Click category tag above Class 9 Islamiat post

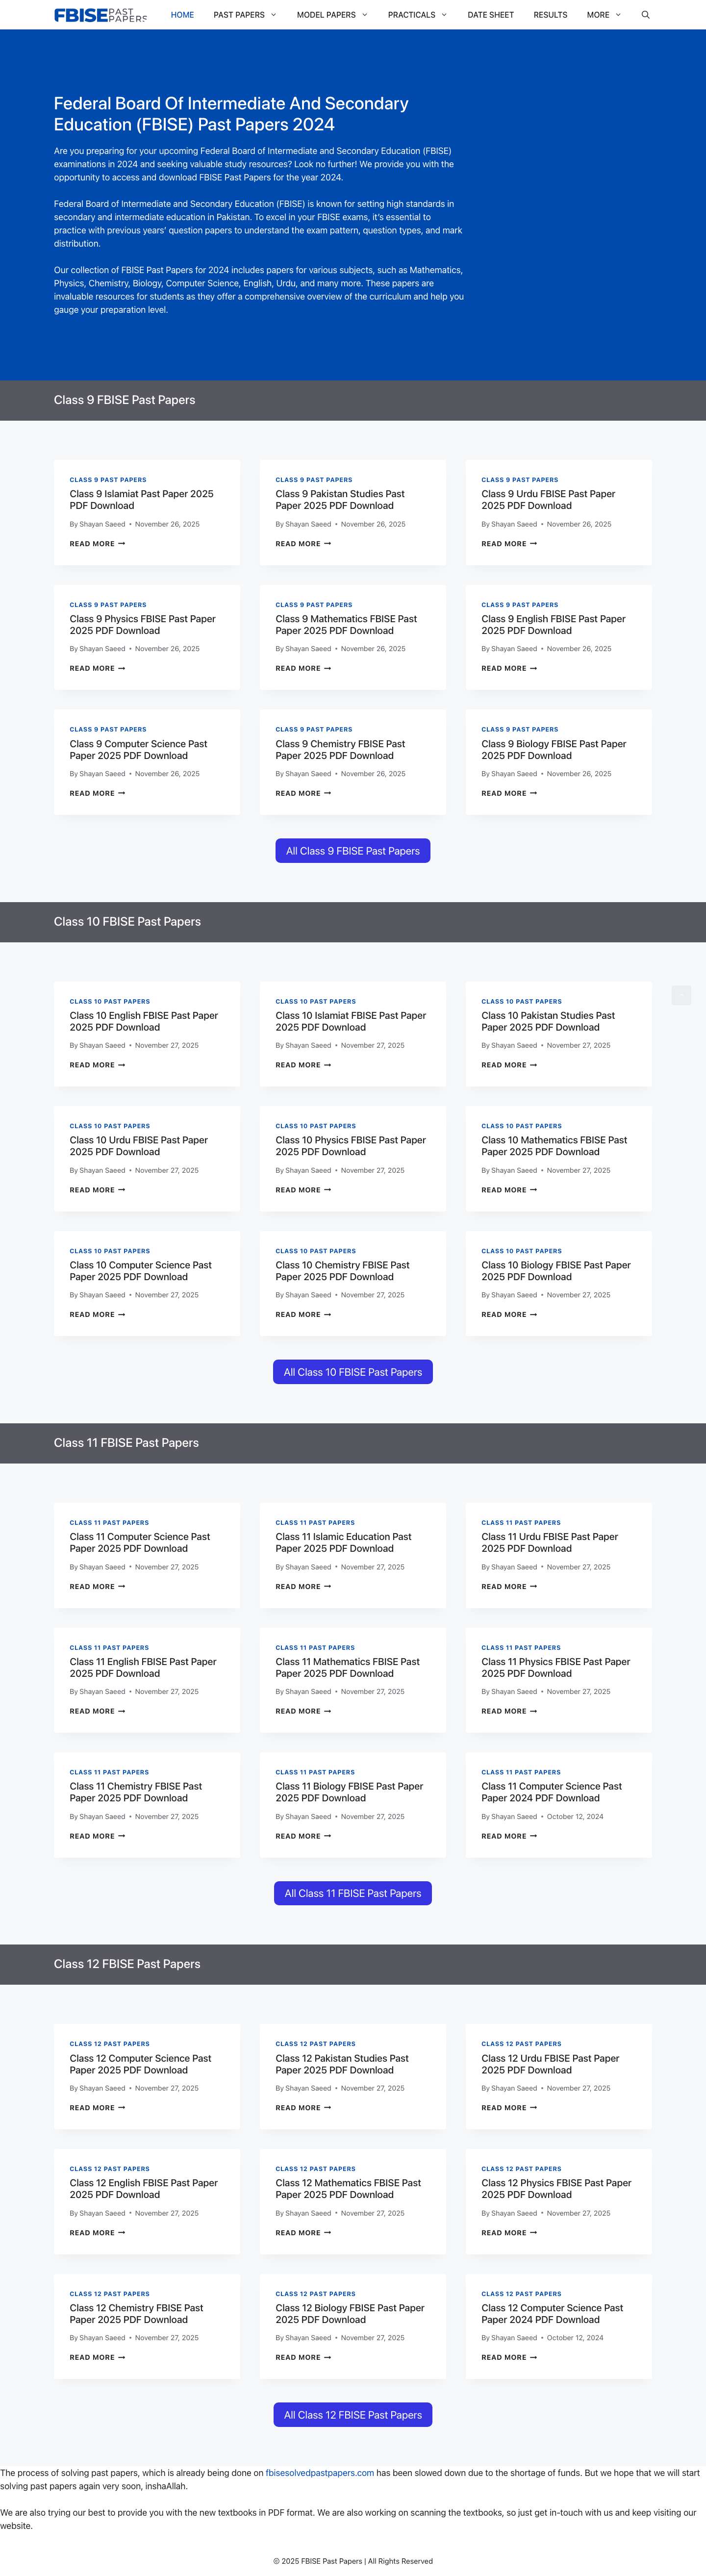[x=108, y=480]
